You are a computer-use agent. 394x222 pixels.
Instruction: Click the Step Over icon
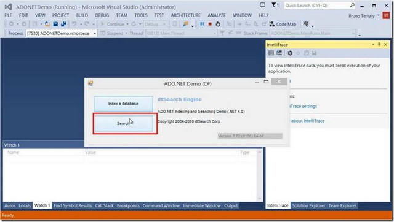pyautogui.click(x=256, y=24)
